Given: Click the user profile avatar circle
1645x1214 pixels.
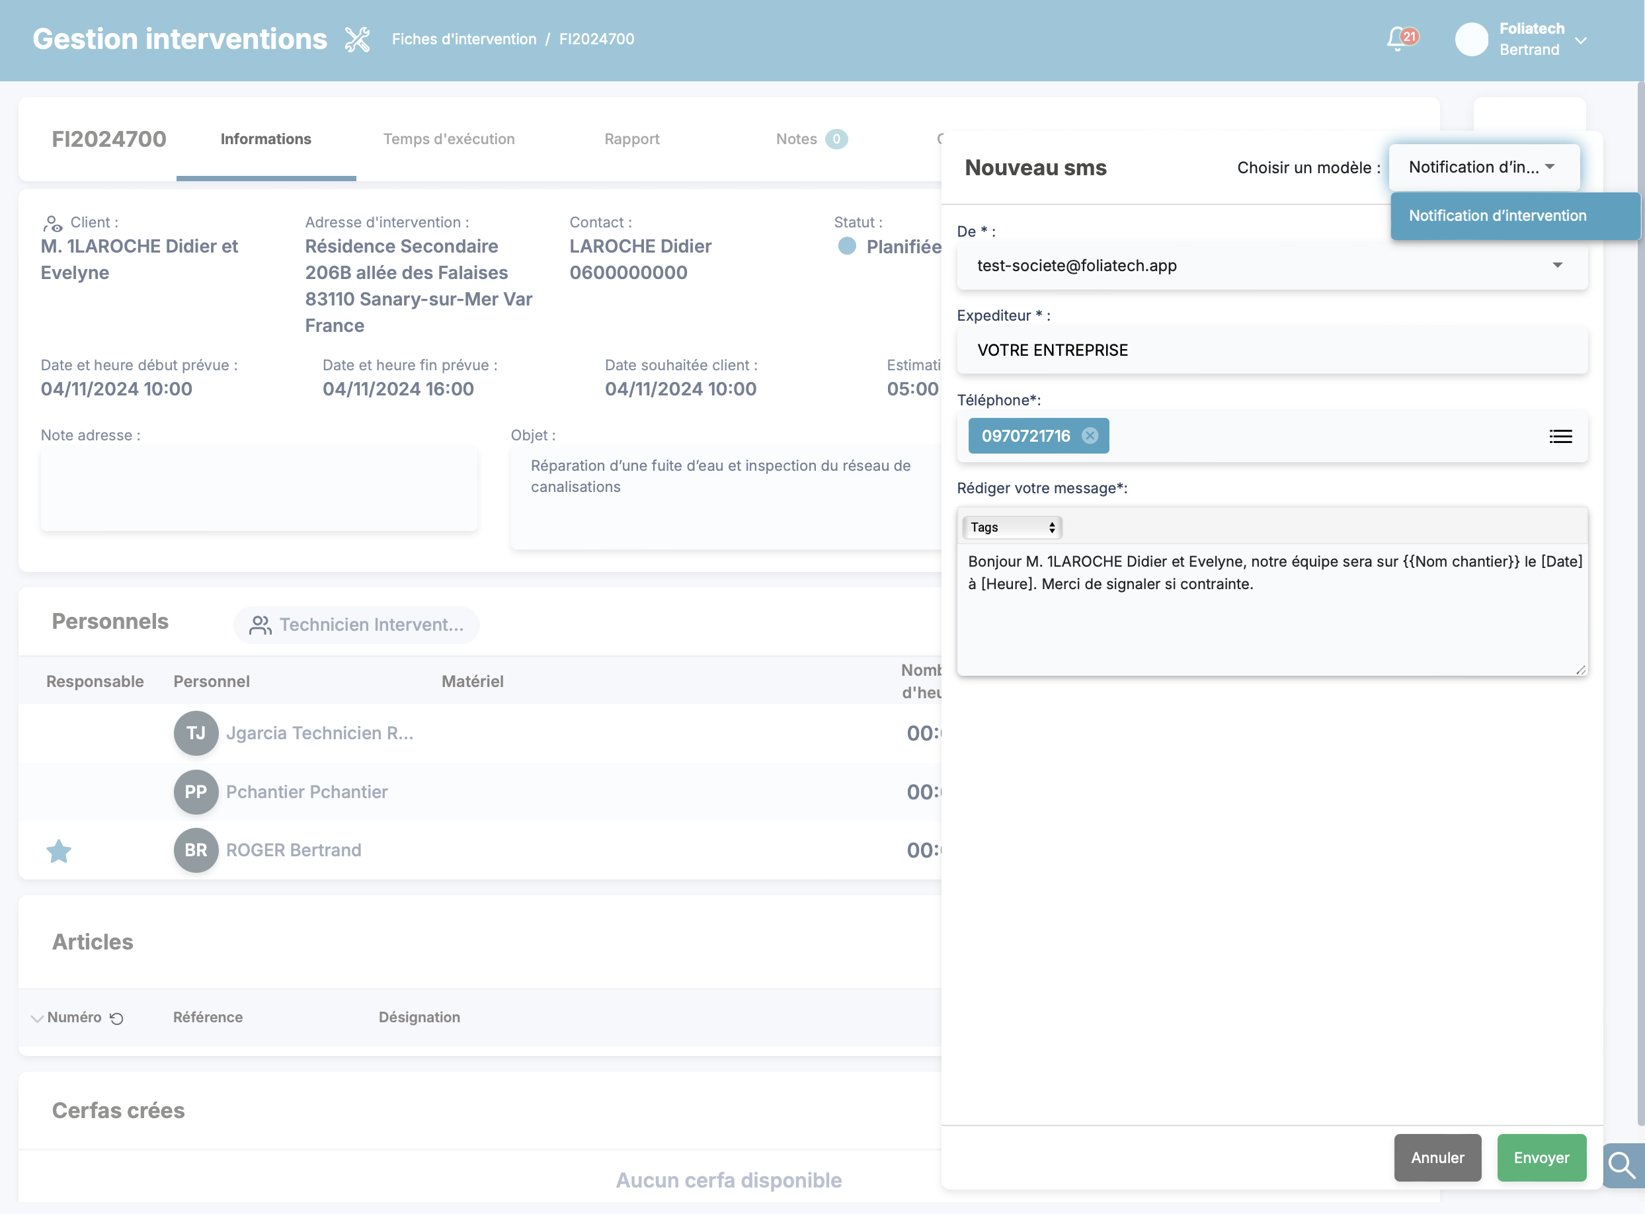Looking at the screenshot, I should (1471, 39).
